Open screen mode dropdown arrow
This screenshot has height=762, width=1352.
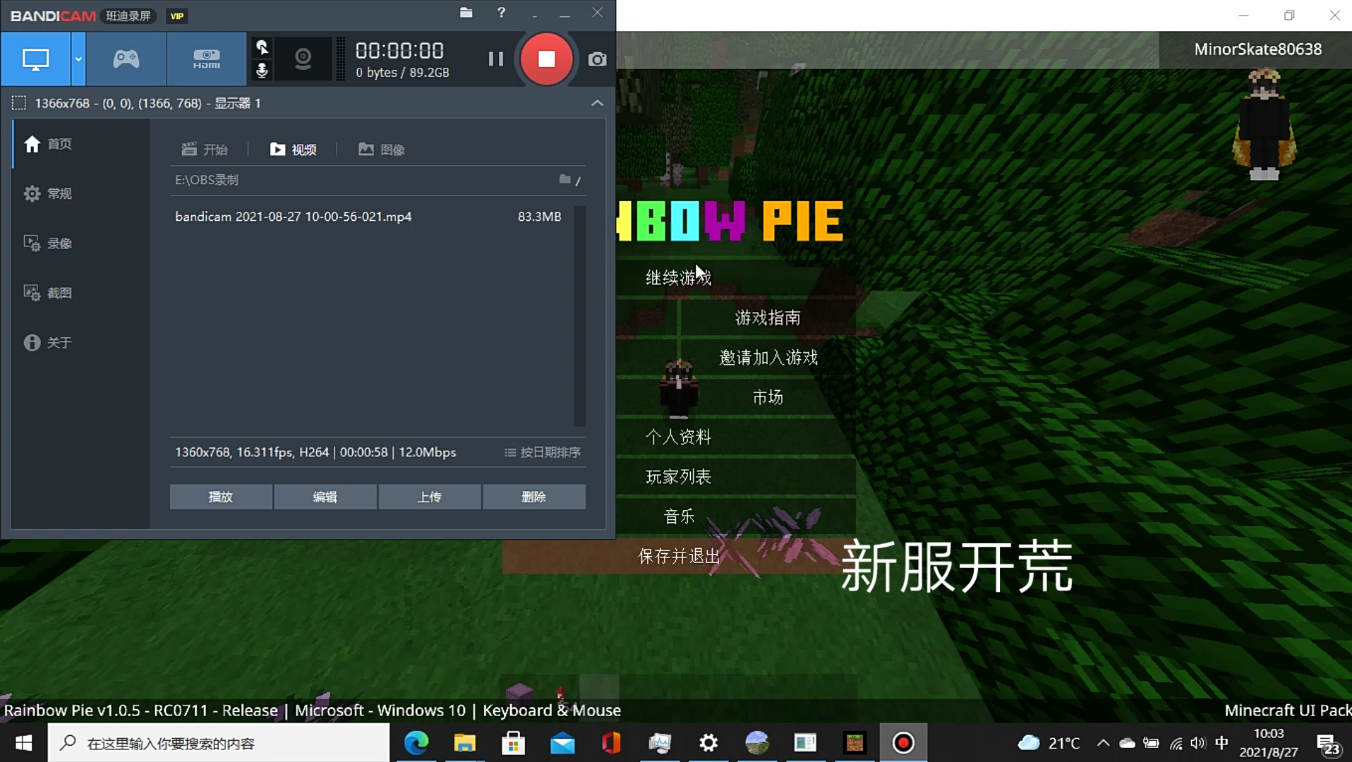[78, 59]
